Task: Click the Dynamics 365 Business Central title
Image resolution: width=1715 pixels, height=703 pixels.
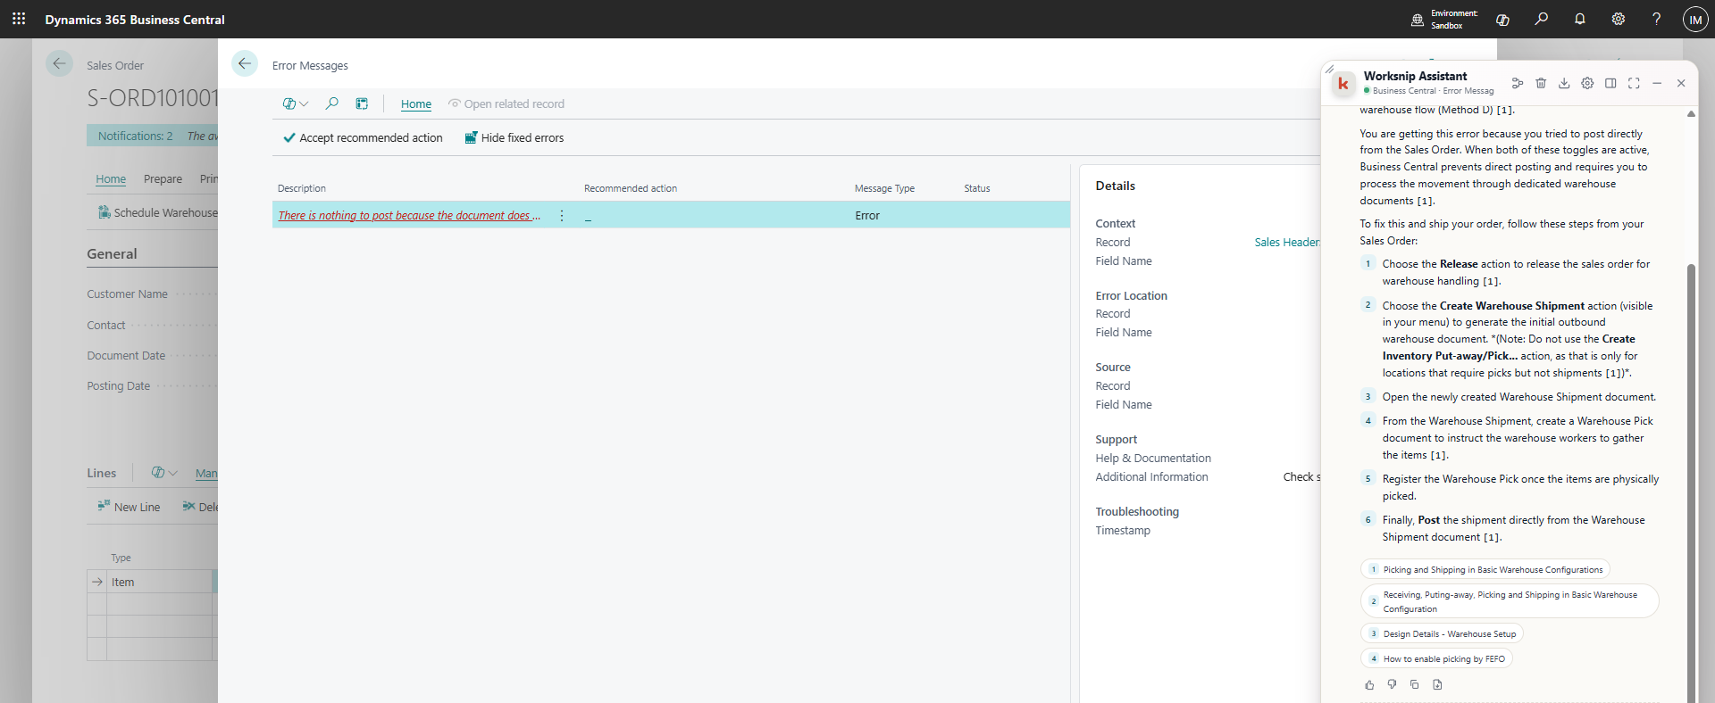Action: (135, 20)
